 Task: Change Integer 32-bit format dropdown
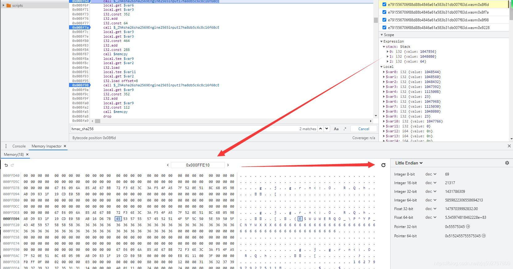[431, 191]
